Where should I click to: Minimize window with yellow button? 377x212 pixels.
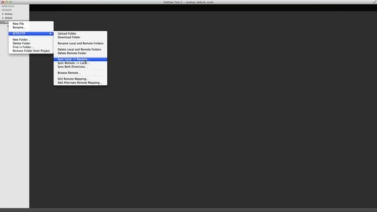[x=6, y=2]
